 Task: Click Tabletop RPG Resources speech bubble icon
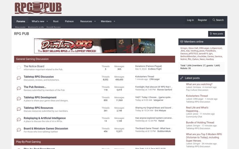[19, 109]
